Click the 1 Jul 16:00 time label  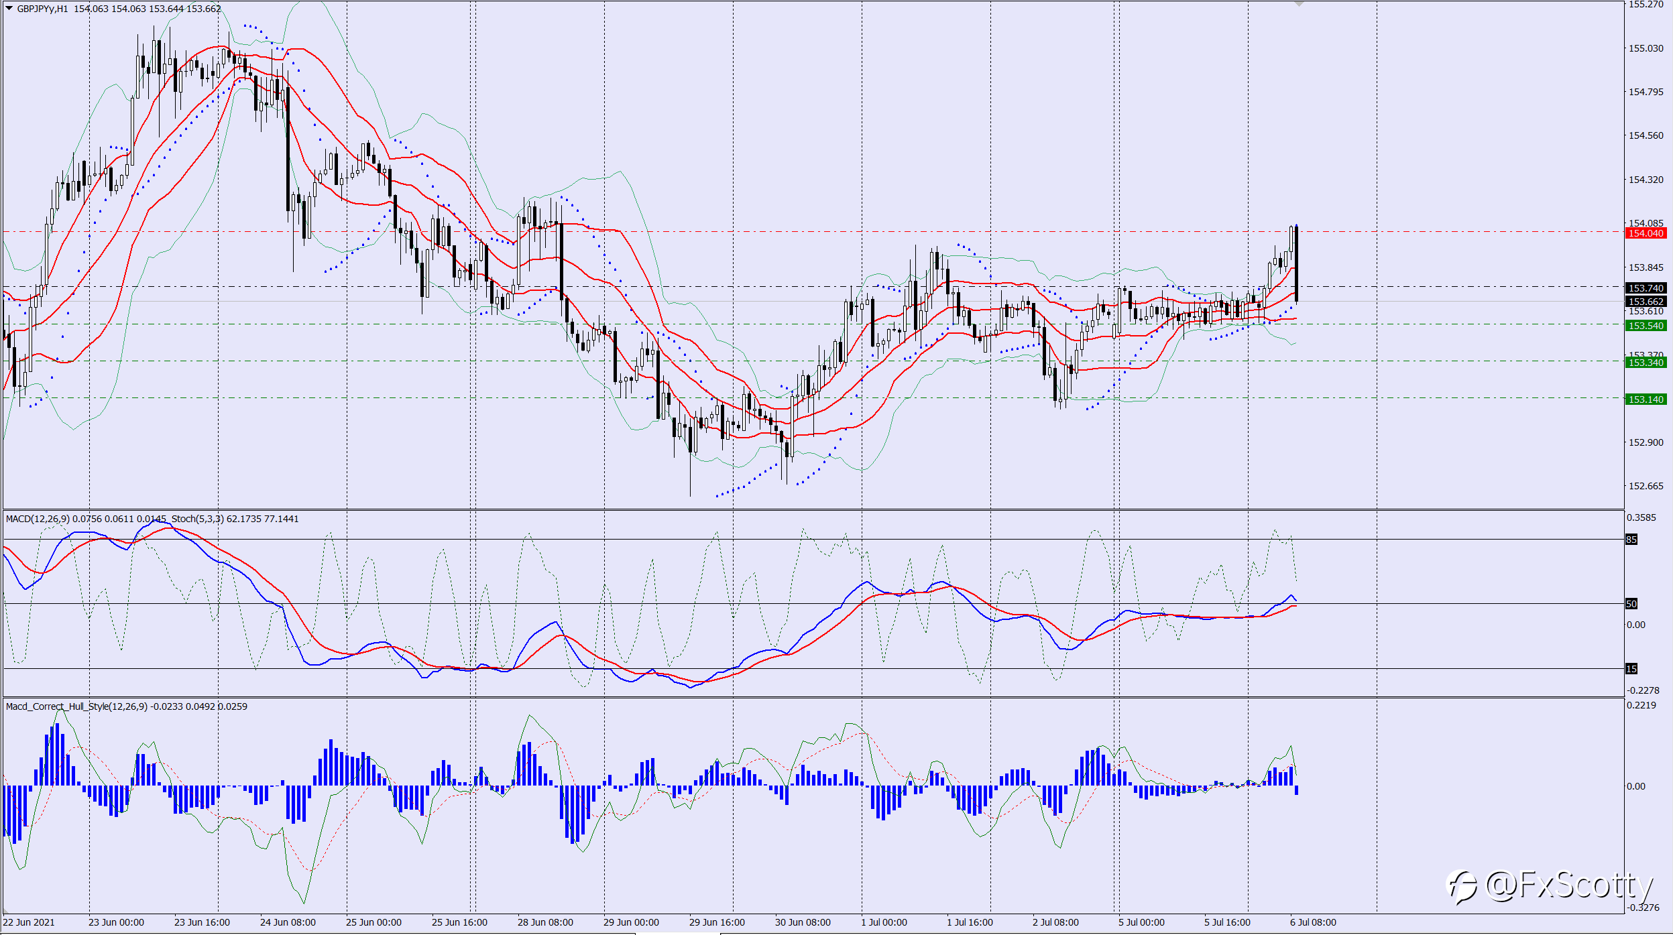pos(970,922)
